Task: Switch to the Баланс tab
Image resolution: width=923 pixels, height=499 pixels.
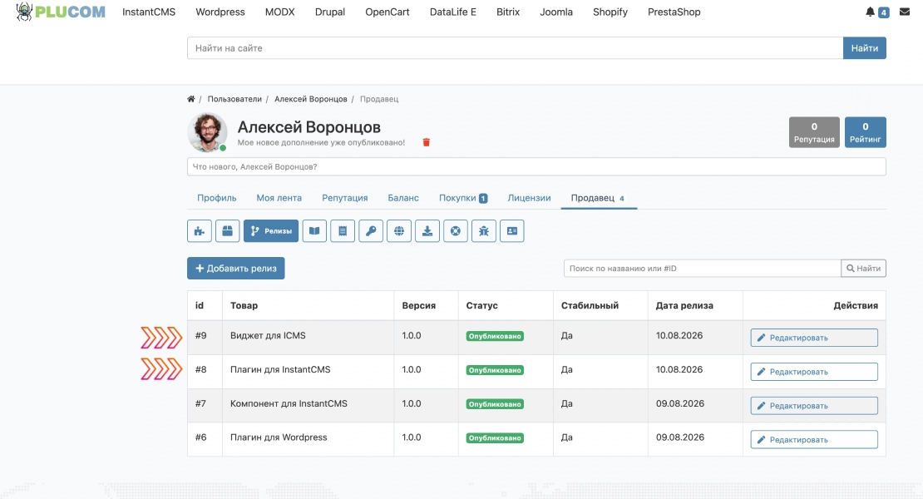Action: [x=403, y=198]
